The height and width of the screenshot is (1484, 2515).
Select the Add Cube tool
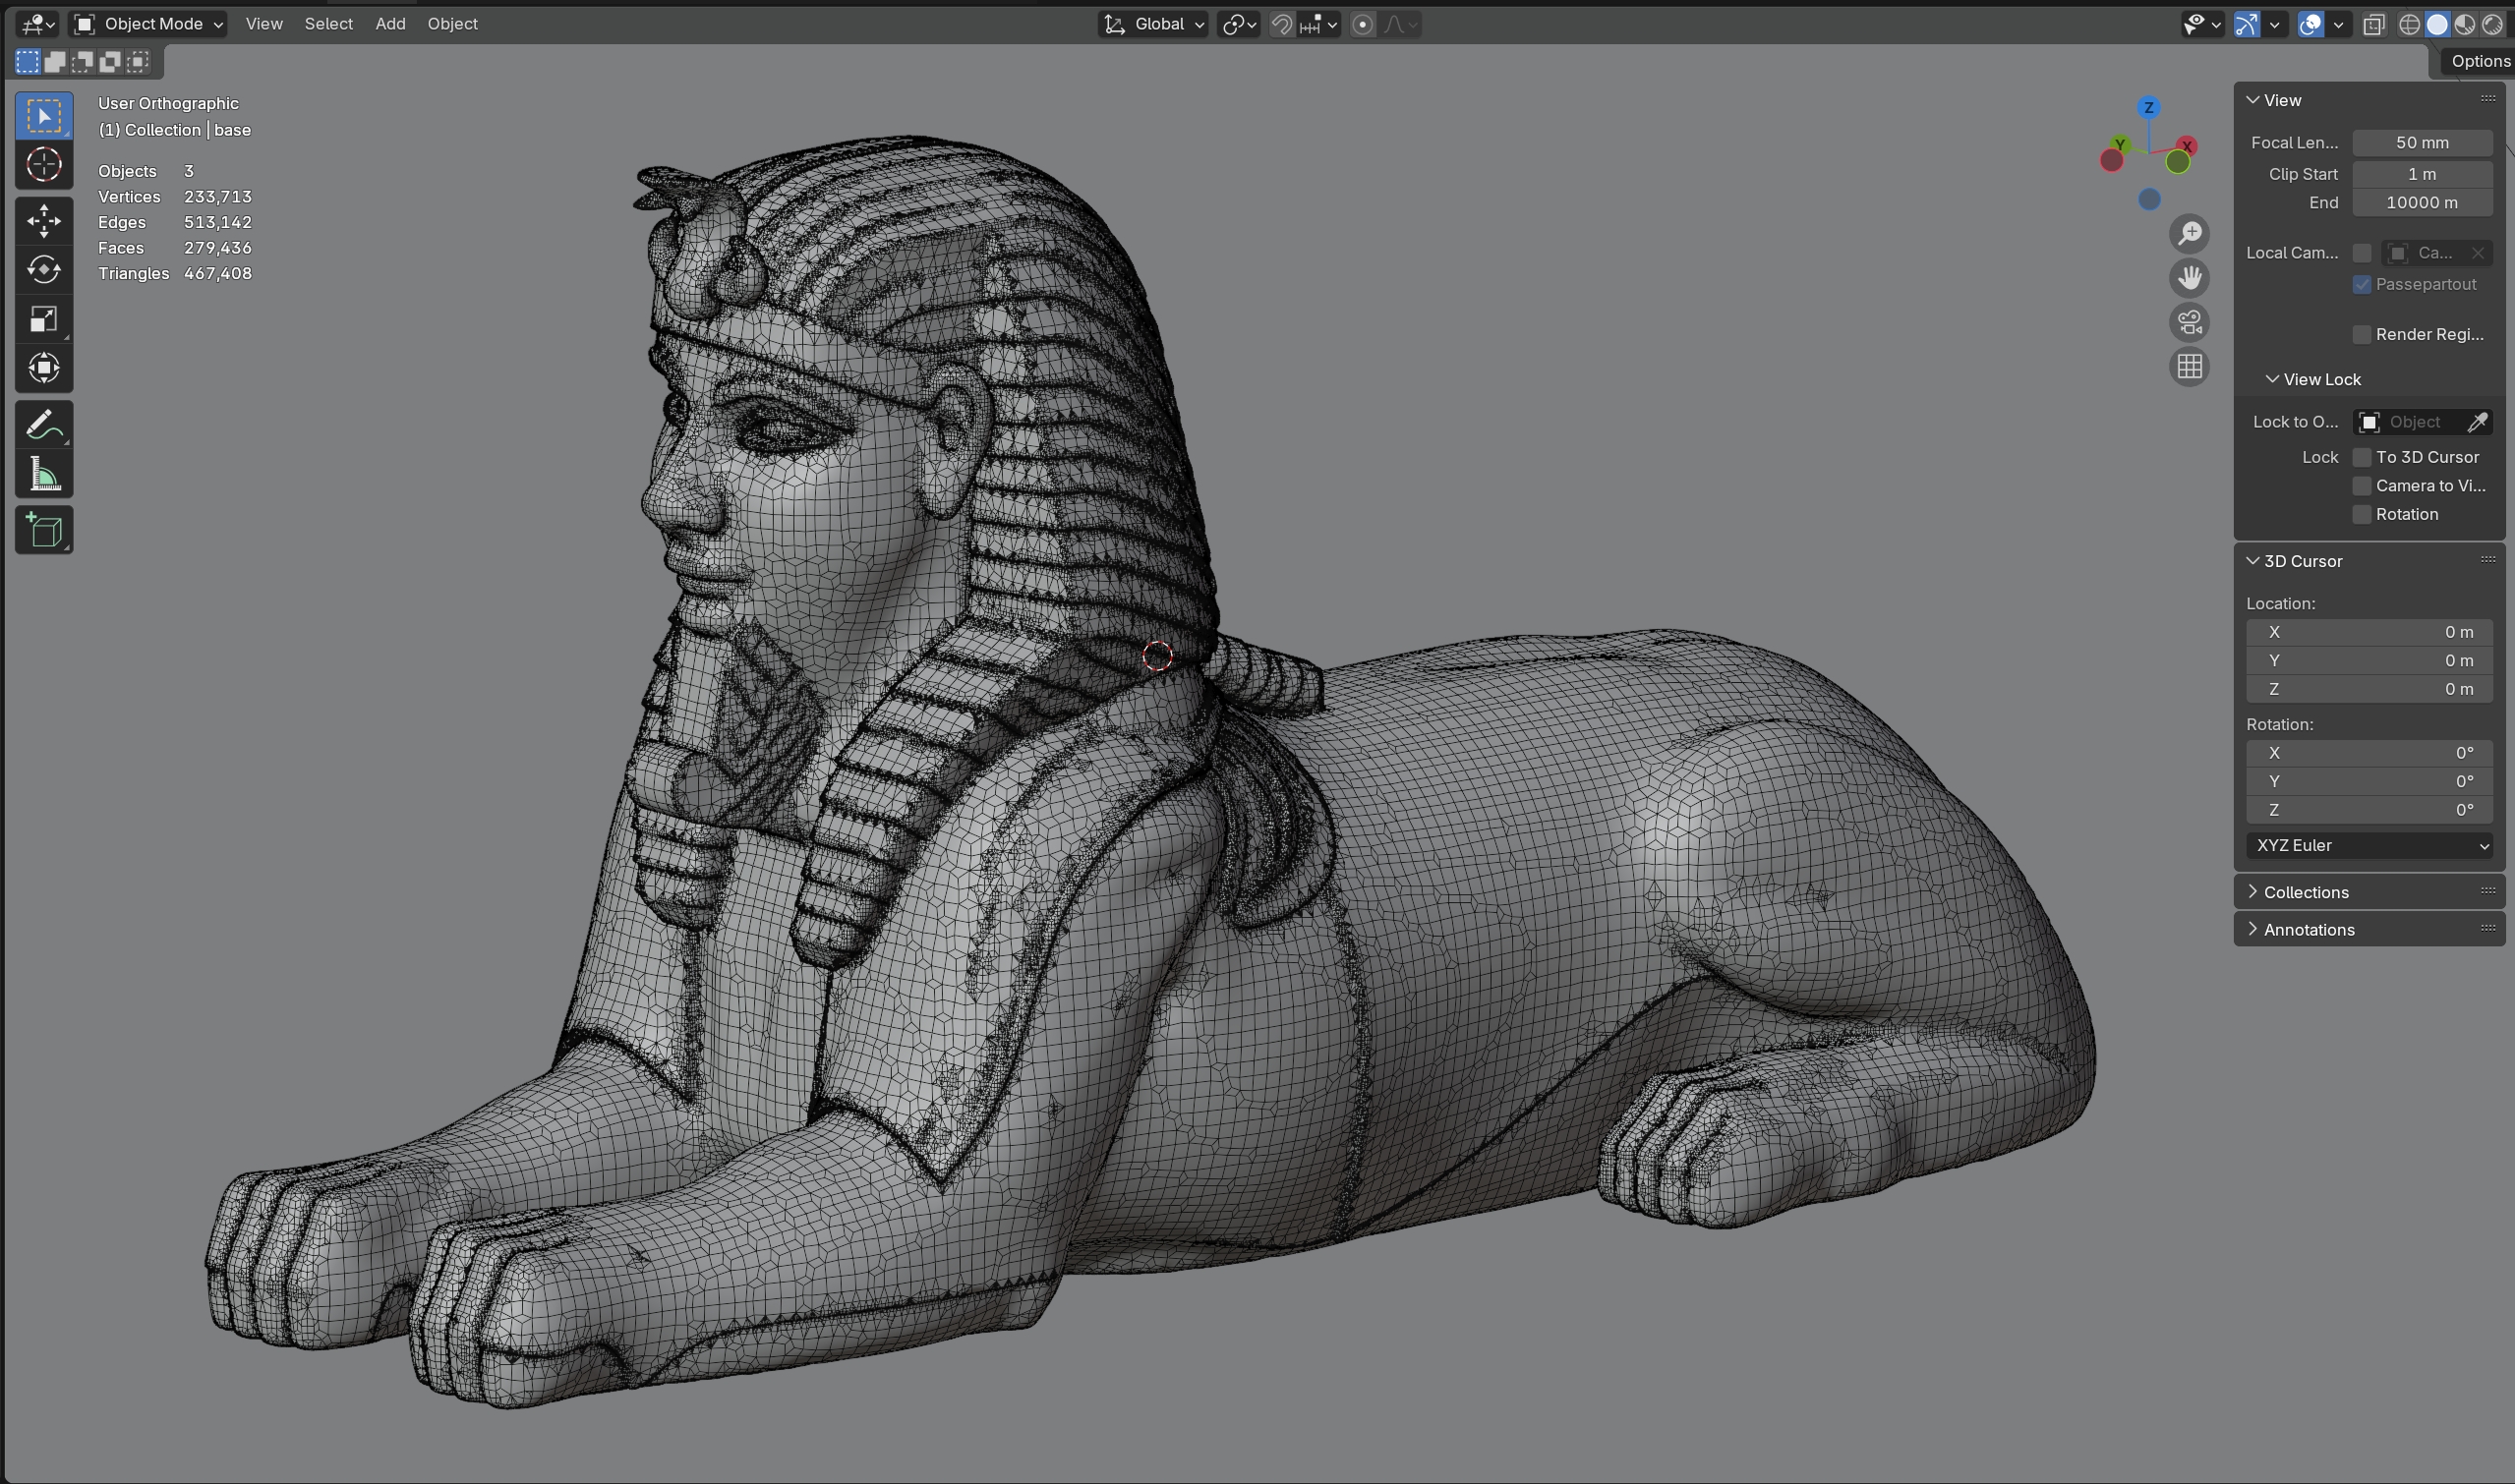(x=44, y=530)
